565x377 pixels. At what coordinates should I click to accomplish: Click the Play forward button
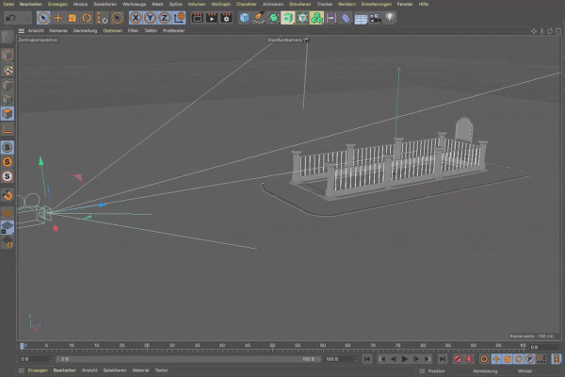[405, 359]
